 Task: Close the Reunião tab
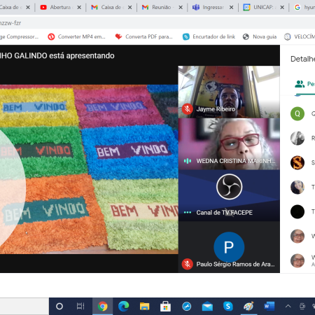[x=181, y=8]
